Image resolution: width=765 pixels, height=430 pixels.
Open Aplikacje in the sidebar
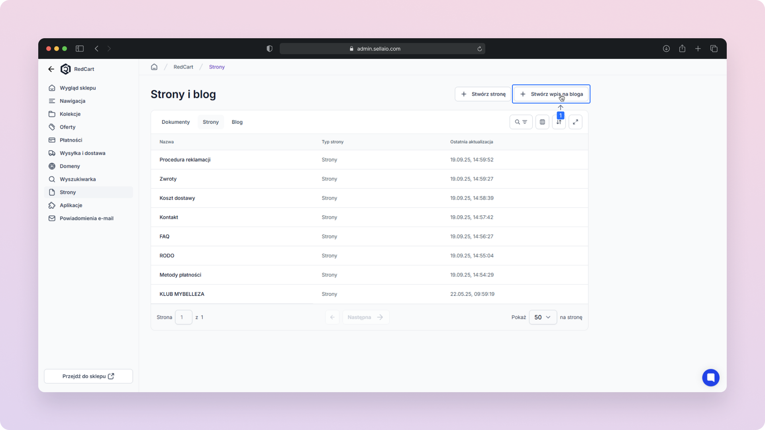coord(71,205)
